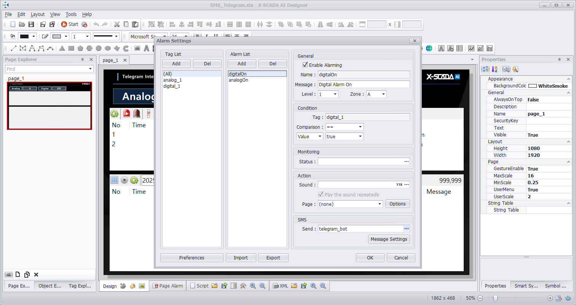Open the File menu
The height and width of the screenshot is (305, 576).
click(x=8, y=14)
